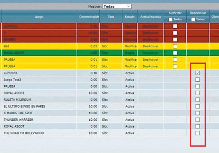
Task: Select the EL ULTIMO BINGO EN PARIS row
Action: pyautogui.click(x=109, y=106)
